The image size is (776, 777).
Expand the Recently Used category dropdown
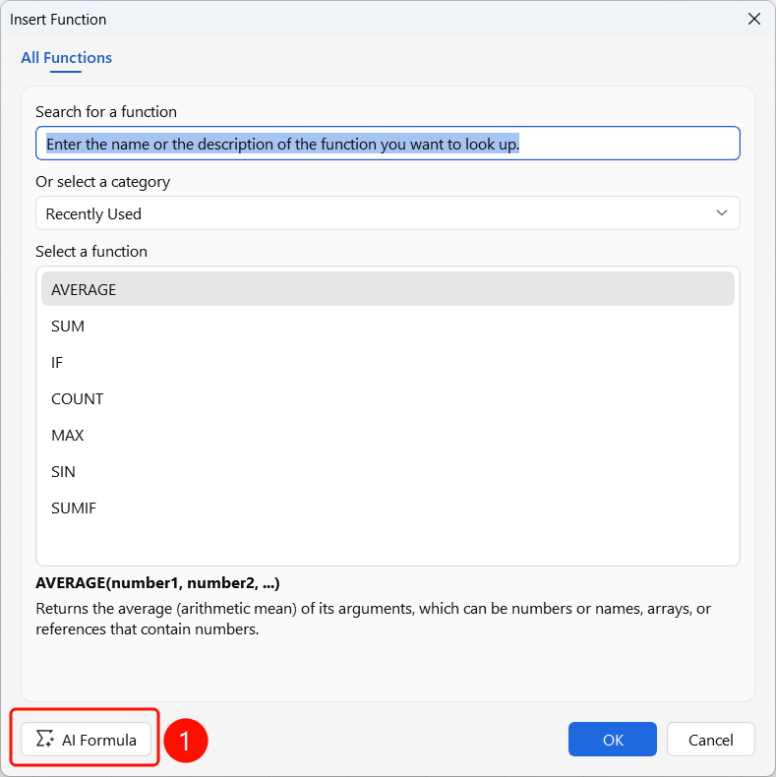click(388, 213)
